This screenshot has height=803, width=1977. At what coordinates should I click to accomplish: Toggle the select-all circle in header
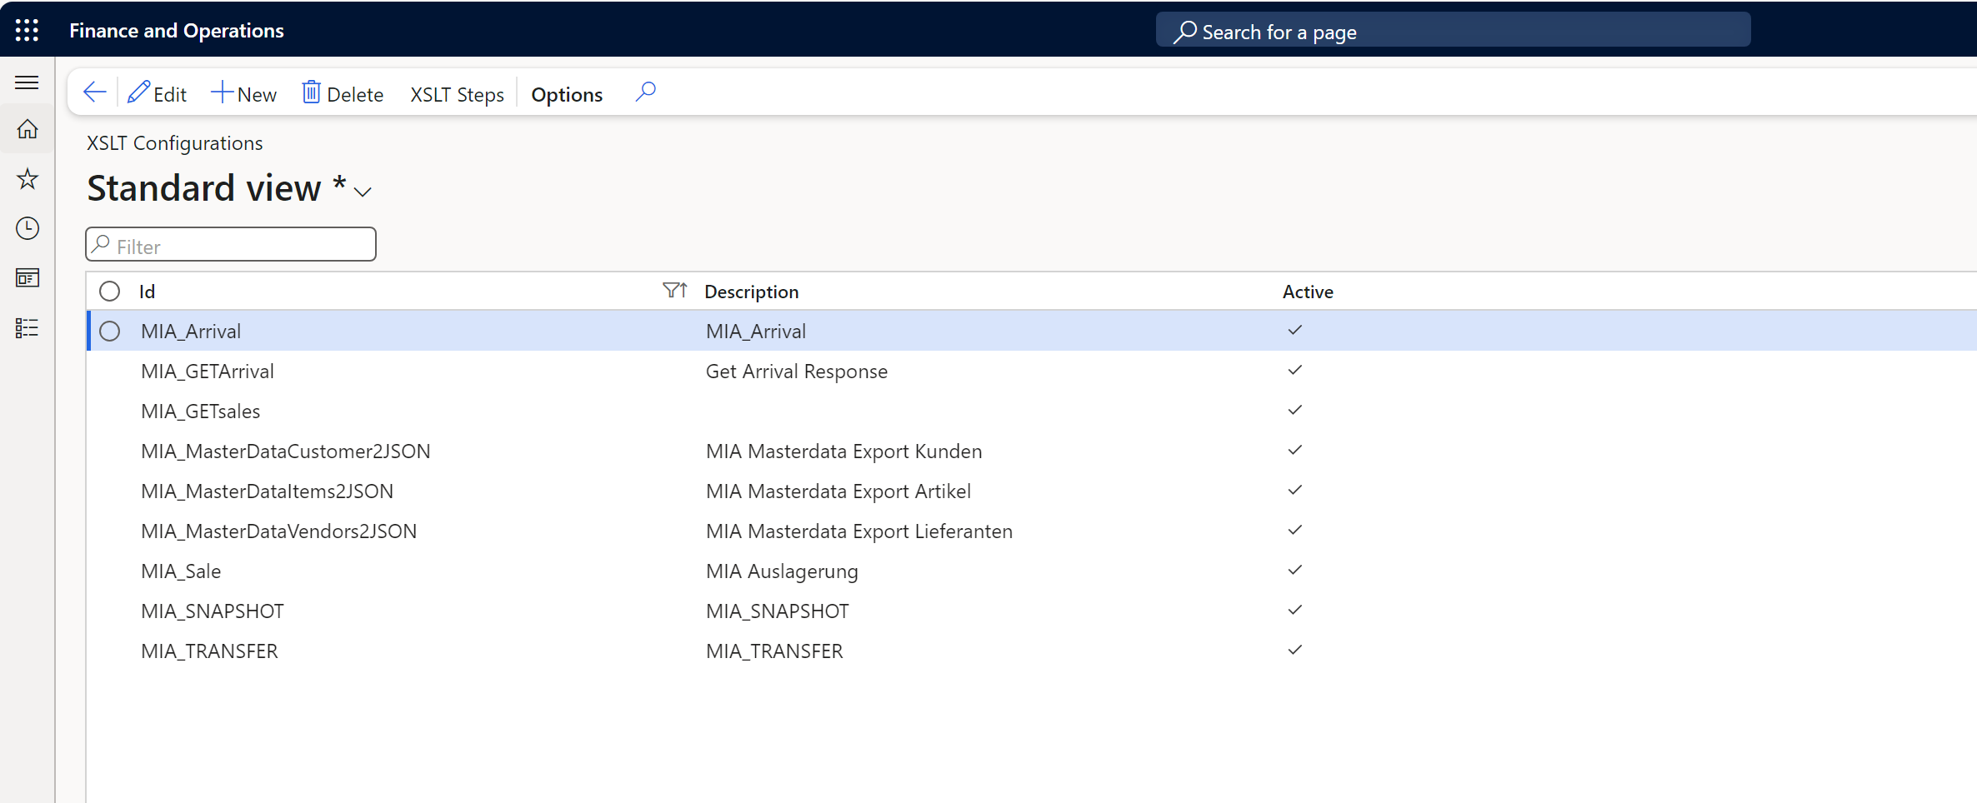(x=109, y=292)
